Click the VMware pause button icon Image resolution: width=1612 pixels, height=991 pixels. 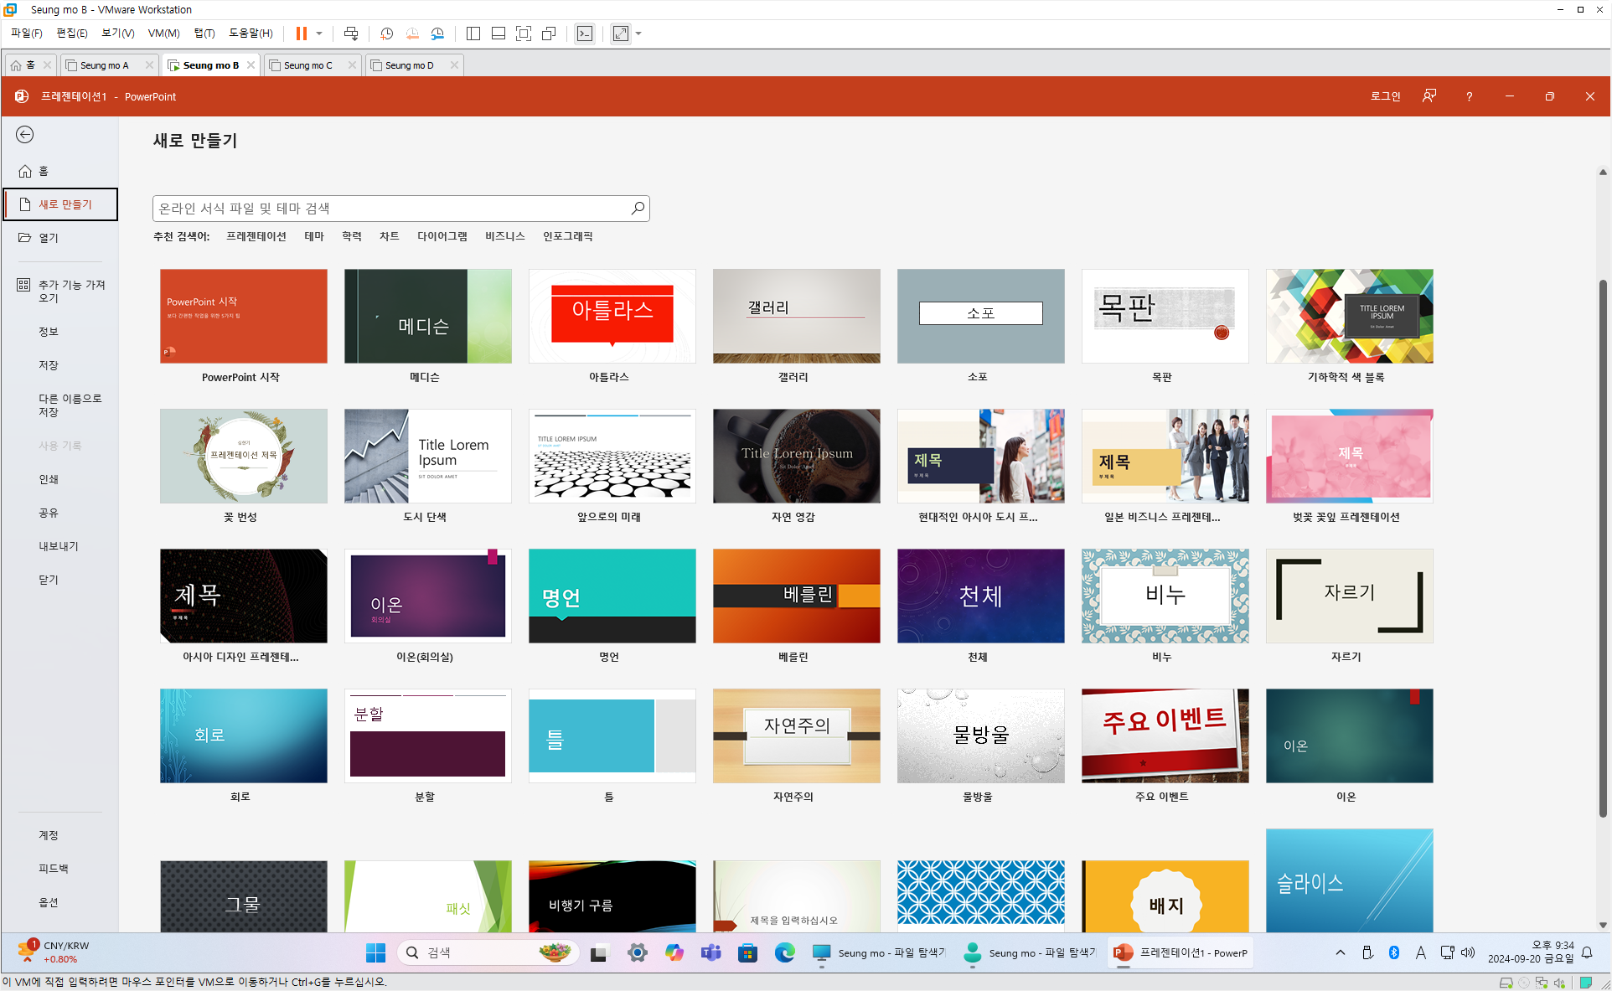click(301, 34)
